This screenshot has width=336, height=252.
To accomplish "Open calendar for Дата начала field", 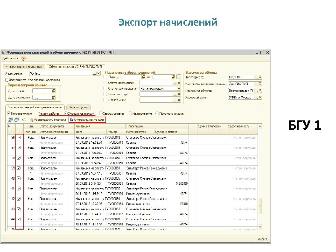I will [54, 91].
